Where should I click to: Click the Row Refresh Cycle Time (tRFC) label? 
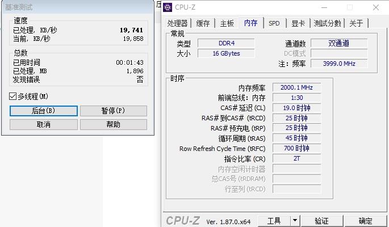click(x=222, y=149)
